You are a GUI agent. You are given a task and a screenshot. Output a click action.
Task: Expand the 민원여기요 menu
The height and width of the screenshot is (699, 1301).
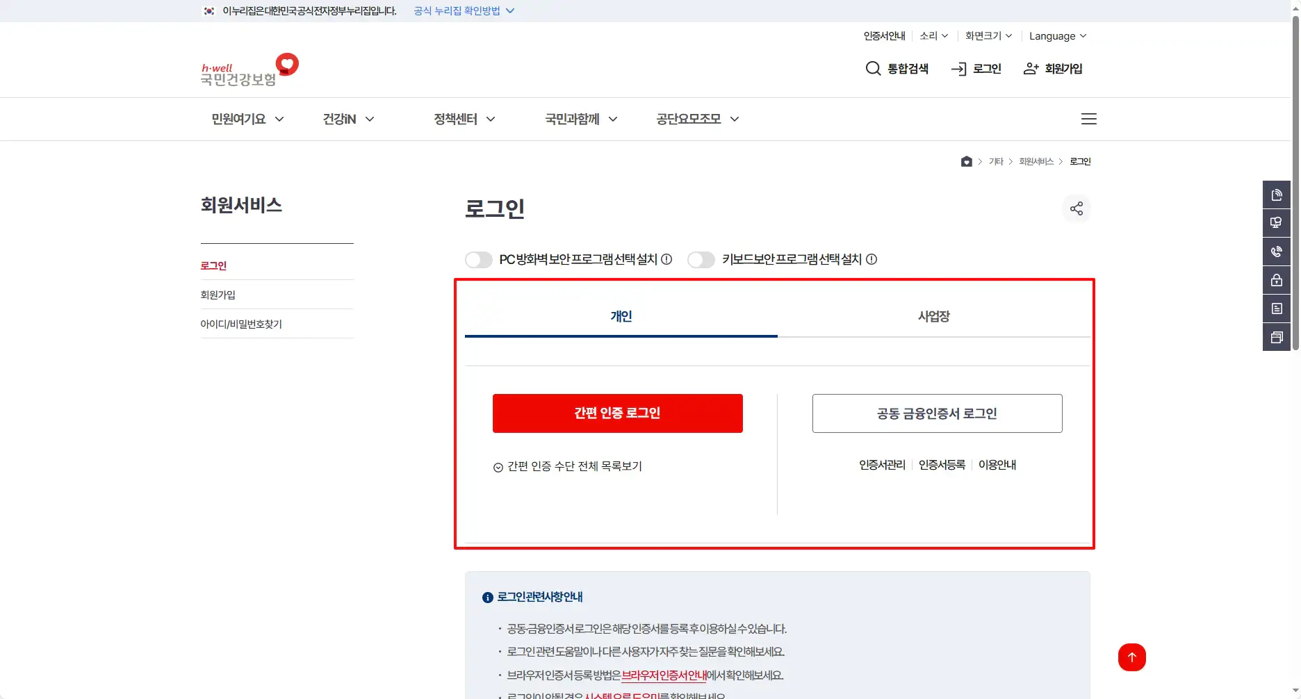tap(247, 119)
